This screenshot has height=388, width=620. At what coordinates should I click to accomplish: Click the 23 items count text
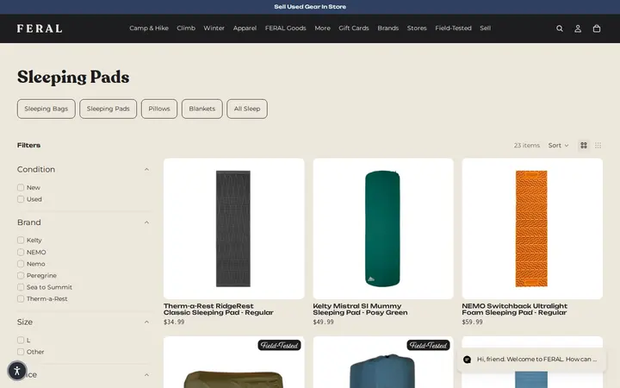tap(527, 146)
